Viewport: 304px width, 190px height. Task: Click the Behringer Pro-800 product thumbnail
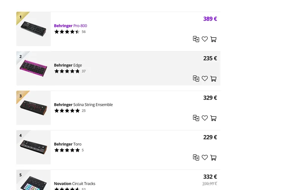34,29
